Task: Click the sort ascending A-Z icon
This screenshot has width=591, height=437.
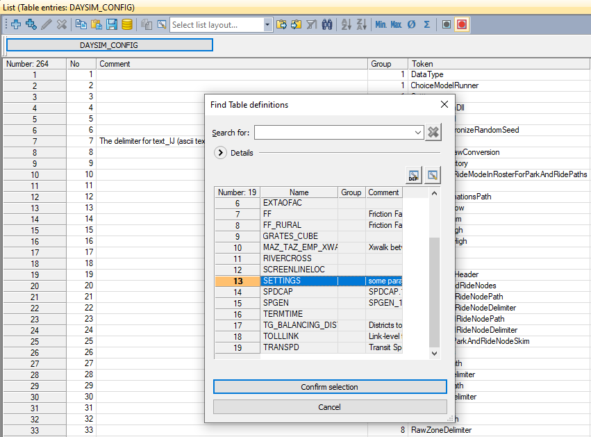Action: click(346, 24)
